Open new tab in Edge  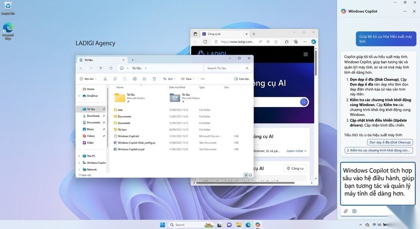point(254,34)
